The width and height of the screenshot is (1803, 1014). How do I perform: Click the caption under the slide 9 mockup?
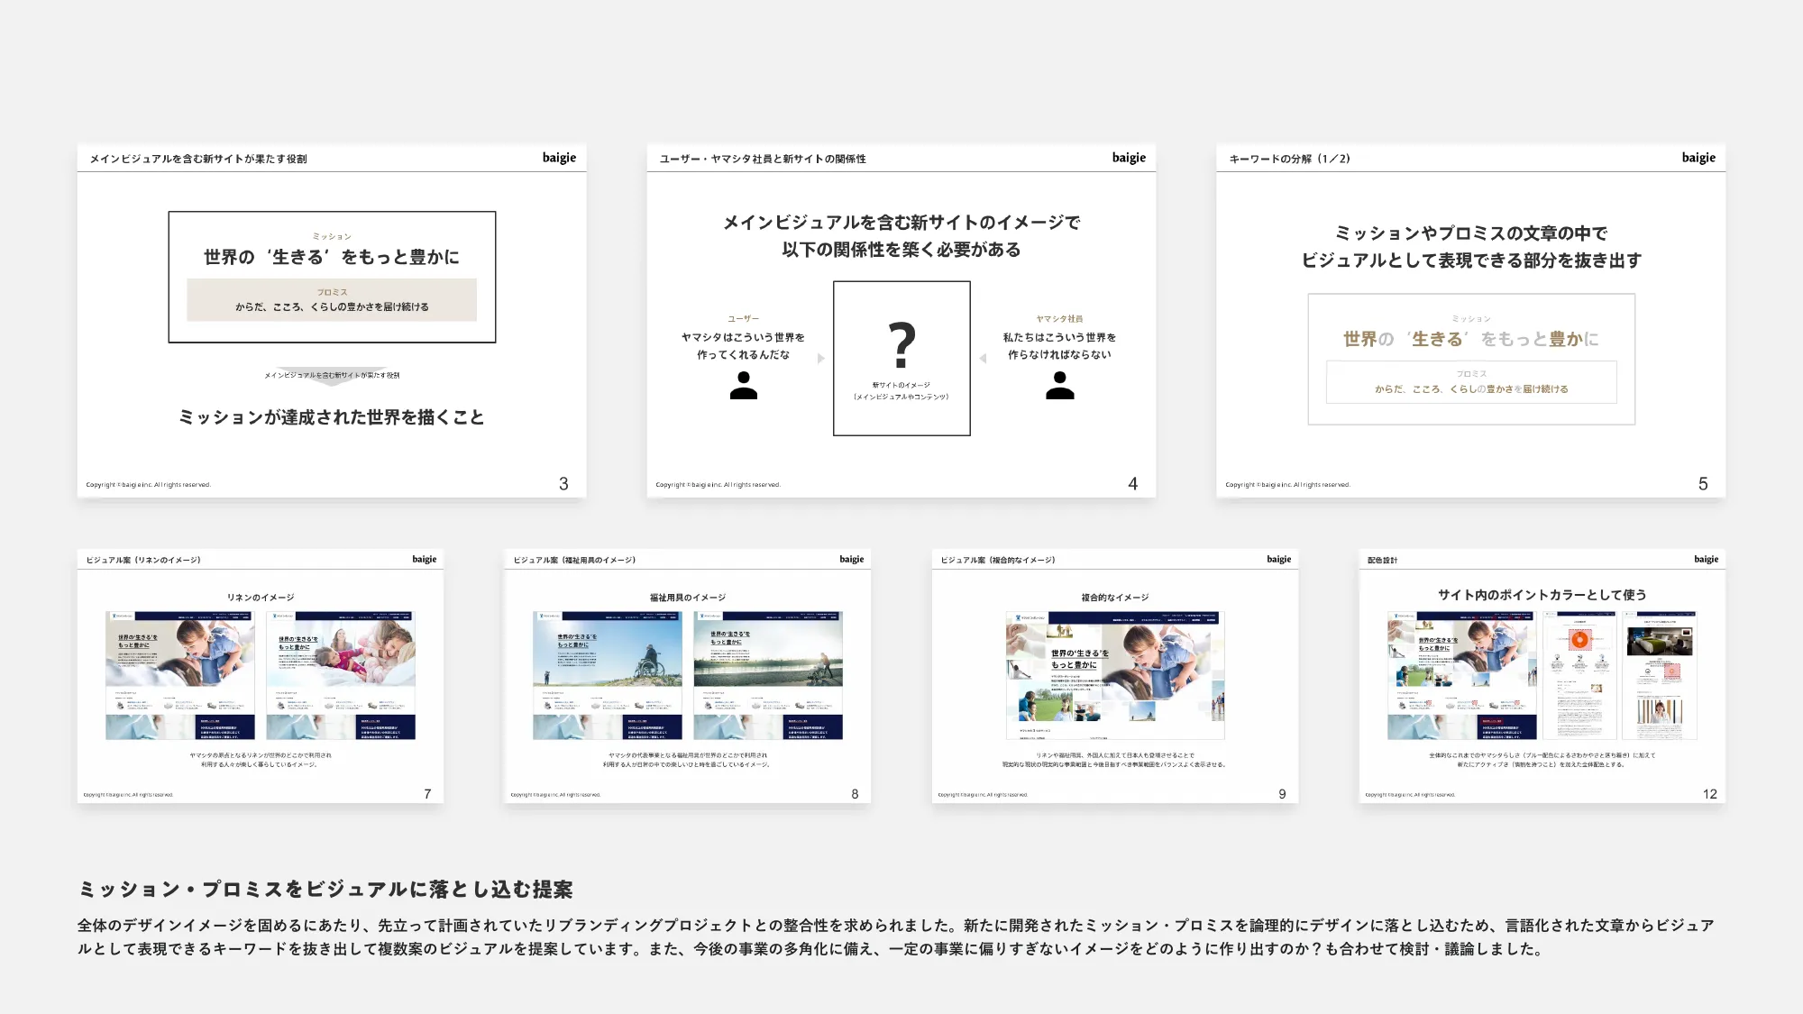[1115, 760]
